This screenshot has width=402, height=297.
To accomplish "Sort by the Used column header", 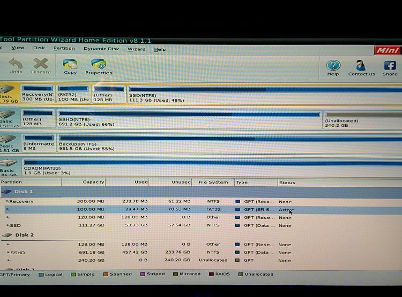I will tap(127, 182).
